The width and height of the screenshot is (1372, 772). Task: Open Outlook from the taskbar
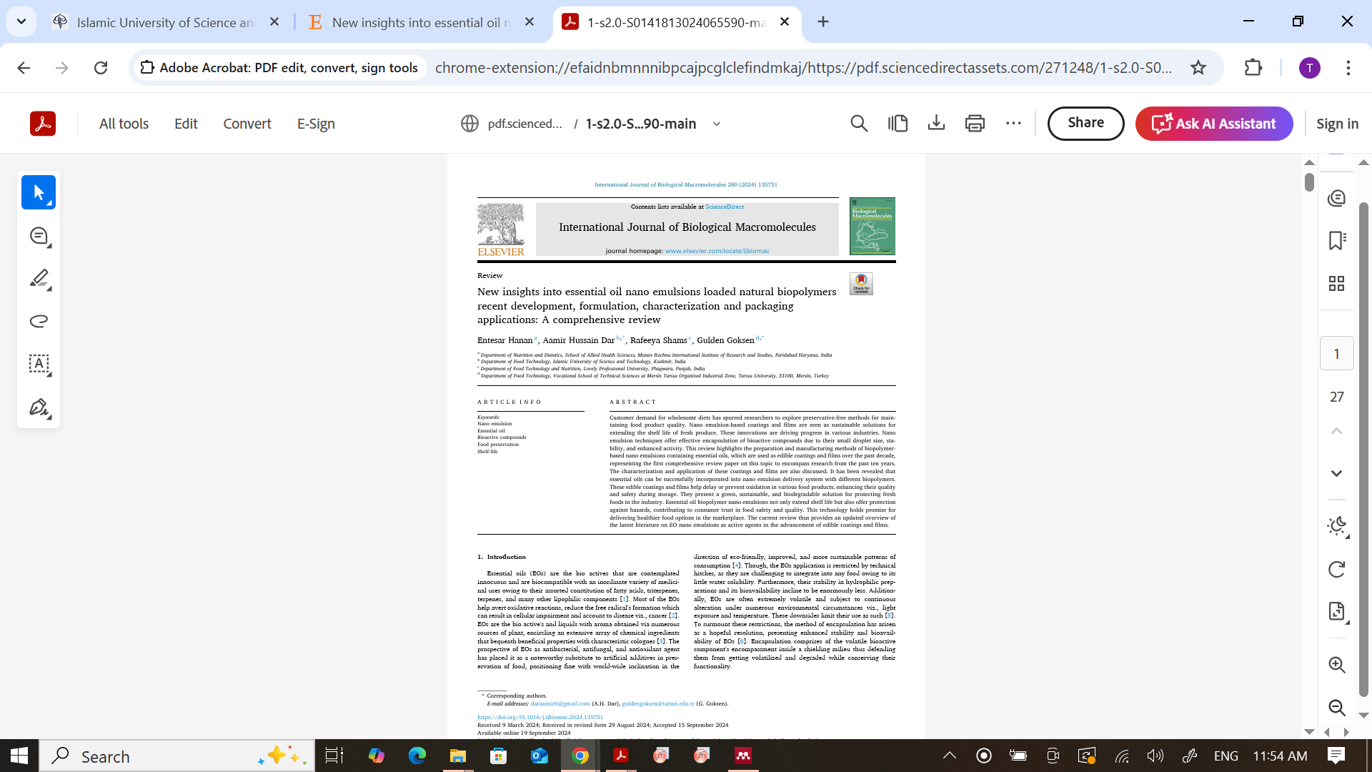(x=540, y=756)
